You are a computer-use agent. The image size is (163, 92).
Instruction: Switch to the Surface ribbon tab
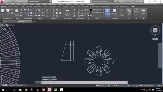coord(16,7)
